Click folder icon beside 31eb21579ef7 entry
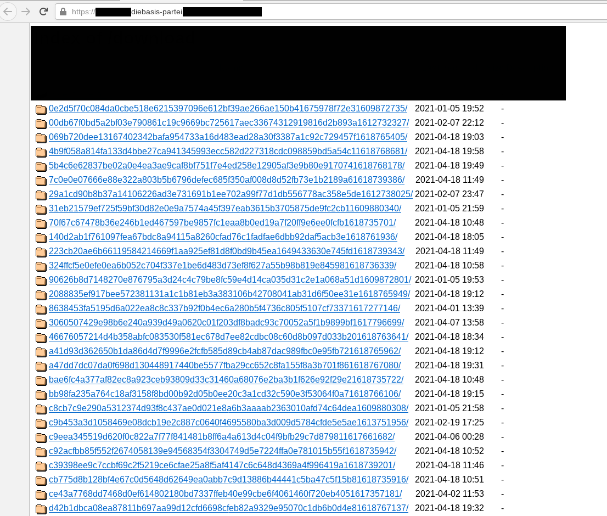The width and height of the screenshot is (607, 516). point(41,210)
